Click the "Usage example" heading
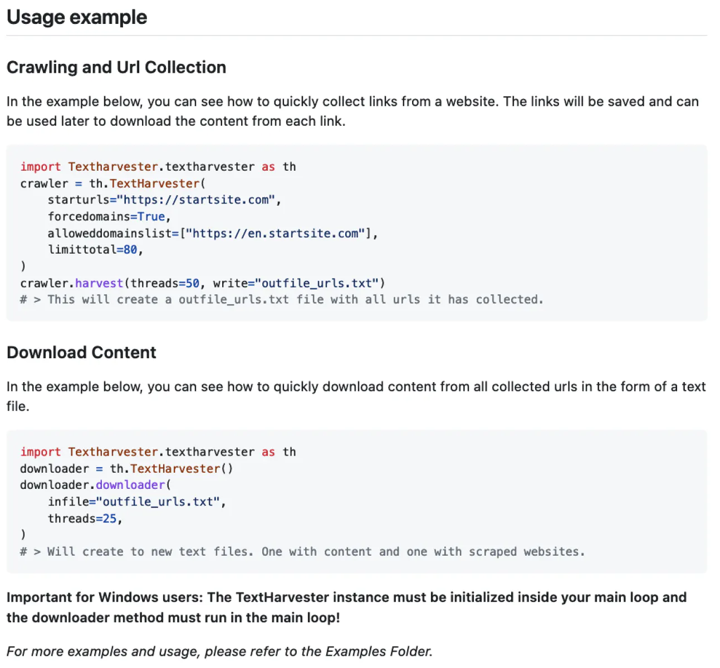 tap(77, 17)
